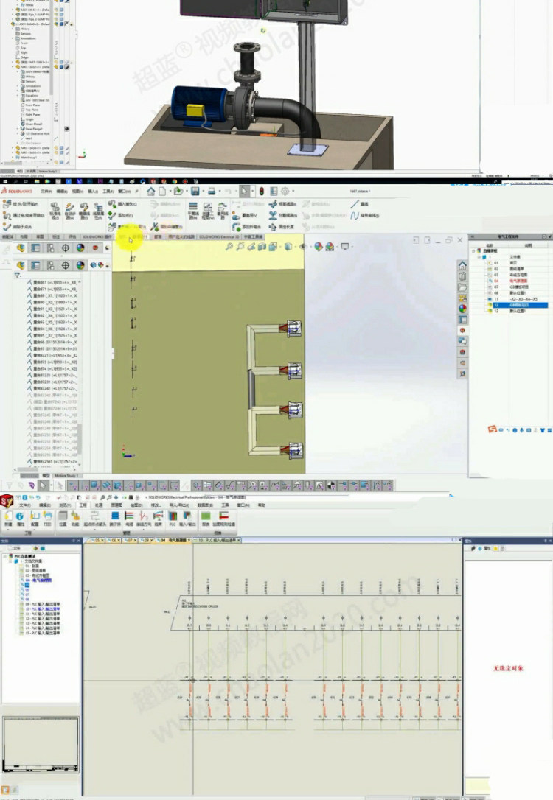553x800 pixels.
Task: Open the 原理图 menu in SolidWorks Electrical
Action: point(116,505)
